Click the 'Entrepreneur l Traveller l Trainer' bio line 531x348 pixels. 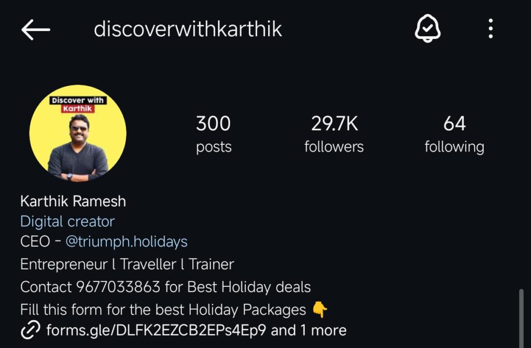[x=127, y=265]
